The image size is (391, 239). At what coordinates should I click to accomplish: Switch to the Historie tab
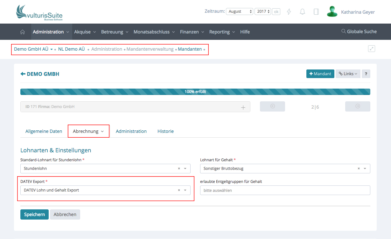[x=165, y=131]
